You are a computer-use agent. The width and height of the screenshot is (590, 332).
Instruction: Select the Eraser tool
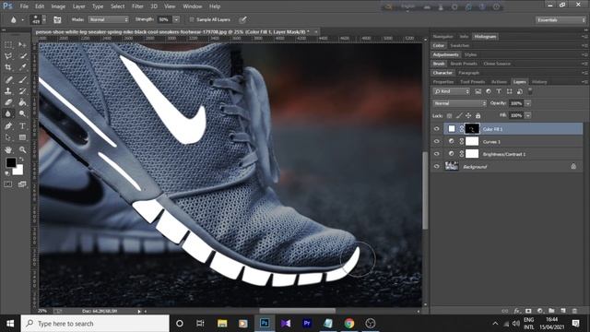pyautogui.click(x=8, y=102)
